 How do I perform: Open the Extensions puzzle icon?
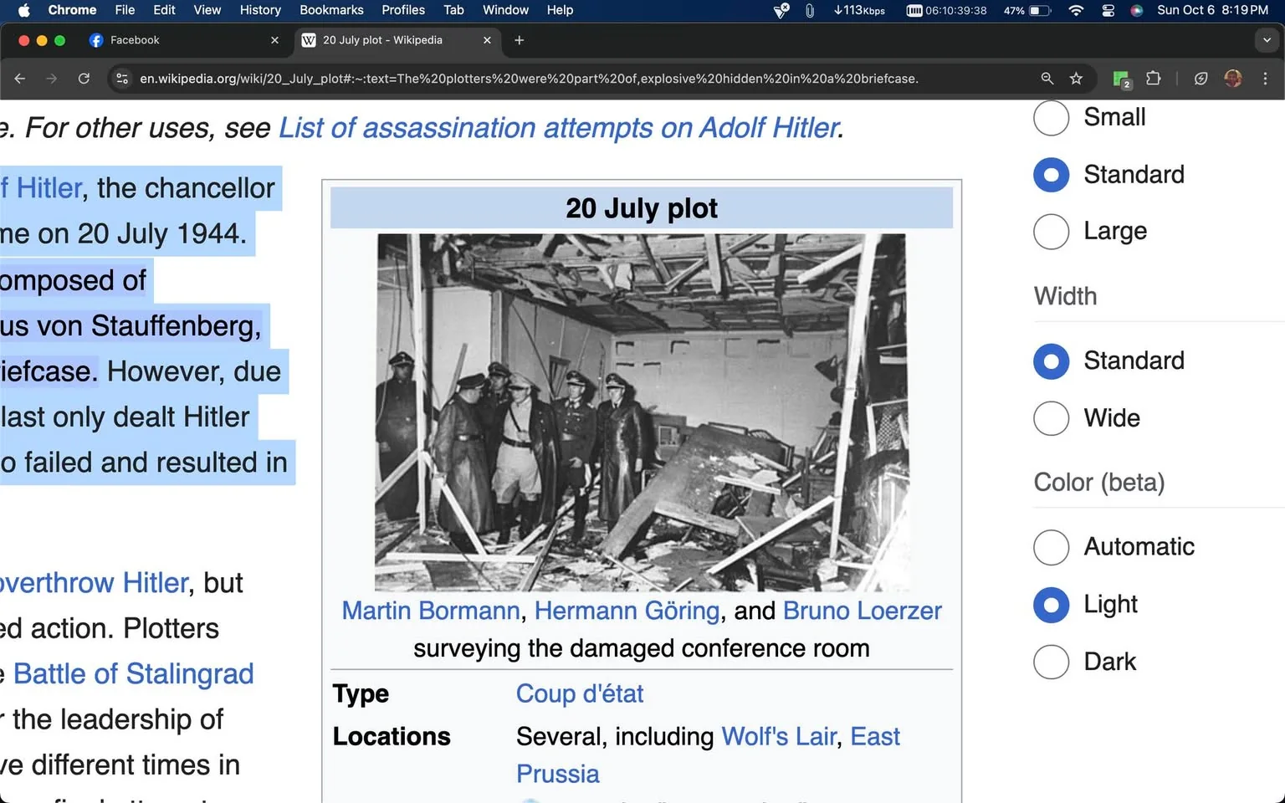[x=1154, y=79]
